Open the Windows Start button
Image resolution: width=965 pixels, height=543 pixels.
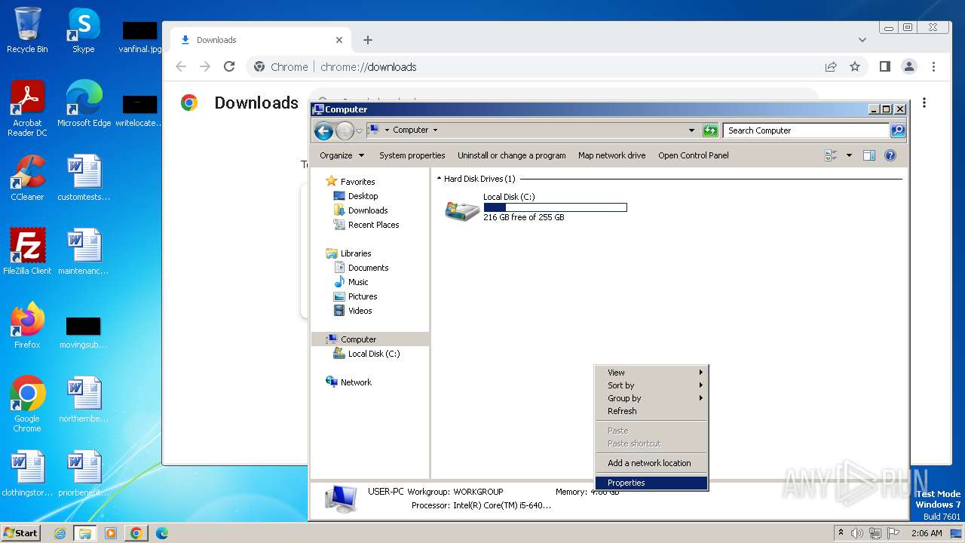coord(20,532)
